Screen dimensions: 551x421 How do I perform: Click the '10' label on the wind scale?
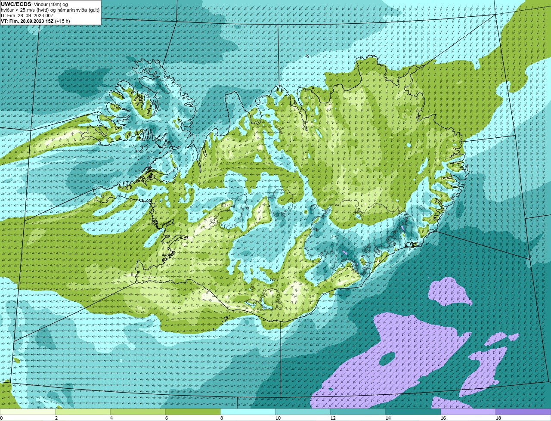point(278,418)
